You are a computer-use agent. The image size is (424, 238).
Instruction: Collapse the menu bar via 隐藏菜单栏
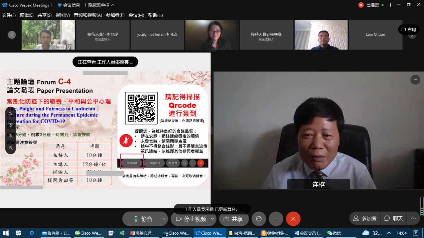pyautogui.click(x=101, y=5)
